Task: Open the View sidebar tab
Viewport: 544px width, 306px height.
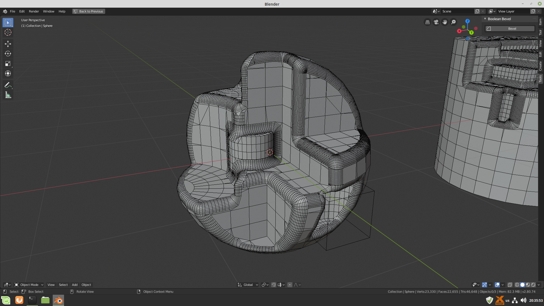Action: coord(541,43)
